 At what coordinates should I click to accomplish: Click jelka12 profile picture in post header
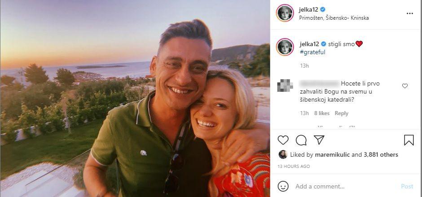coord(285,13)
